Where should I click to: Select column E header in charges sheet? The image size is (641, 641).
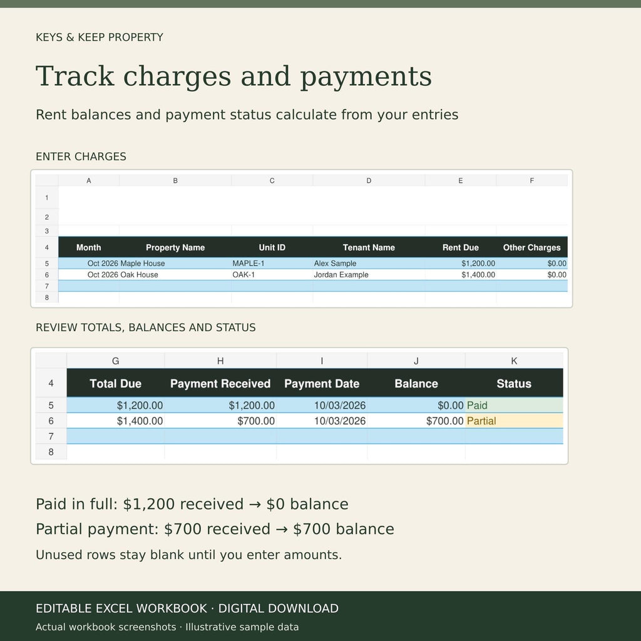coord(460,180)
